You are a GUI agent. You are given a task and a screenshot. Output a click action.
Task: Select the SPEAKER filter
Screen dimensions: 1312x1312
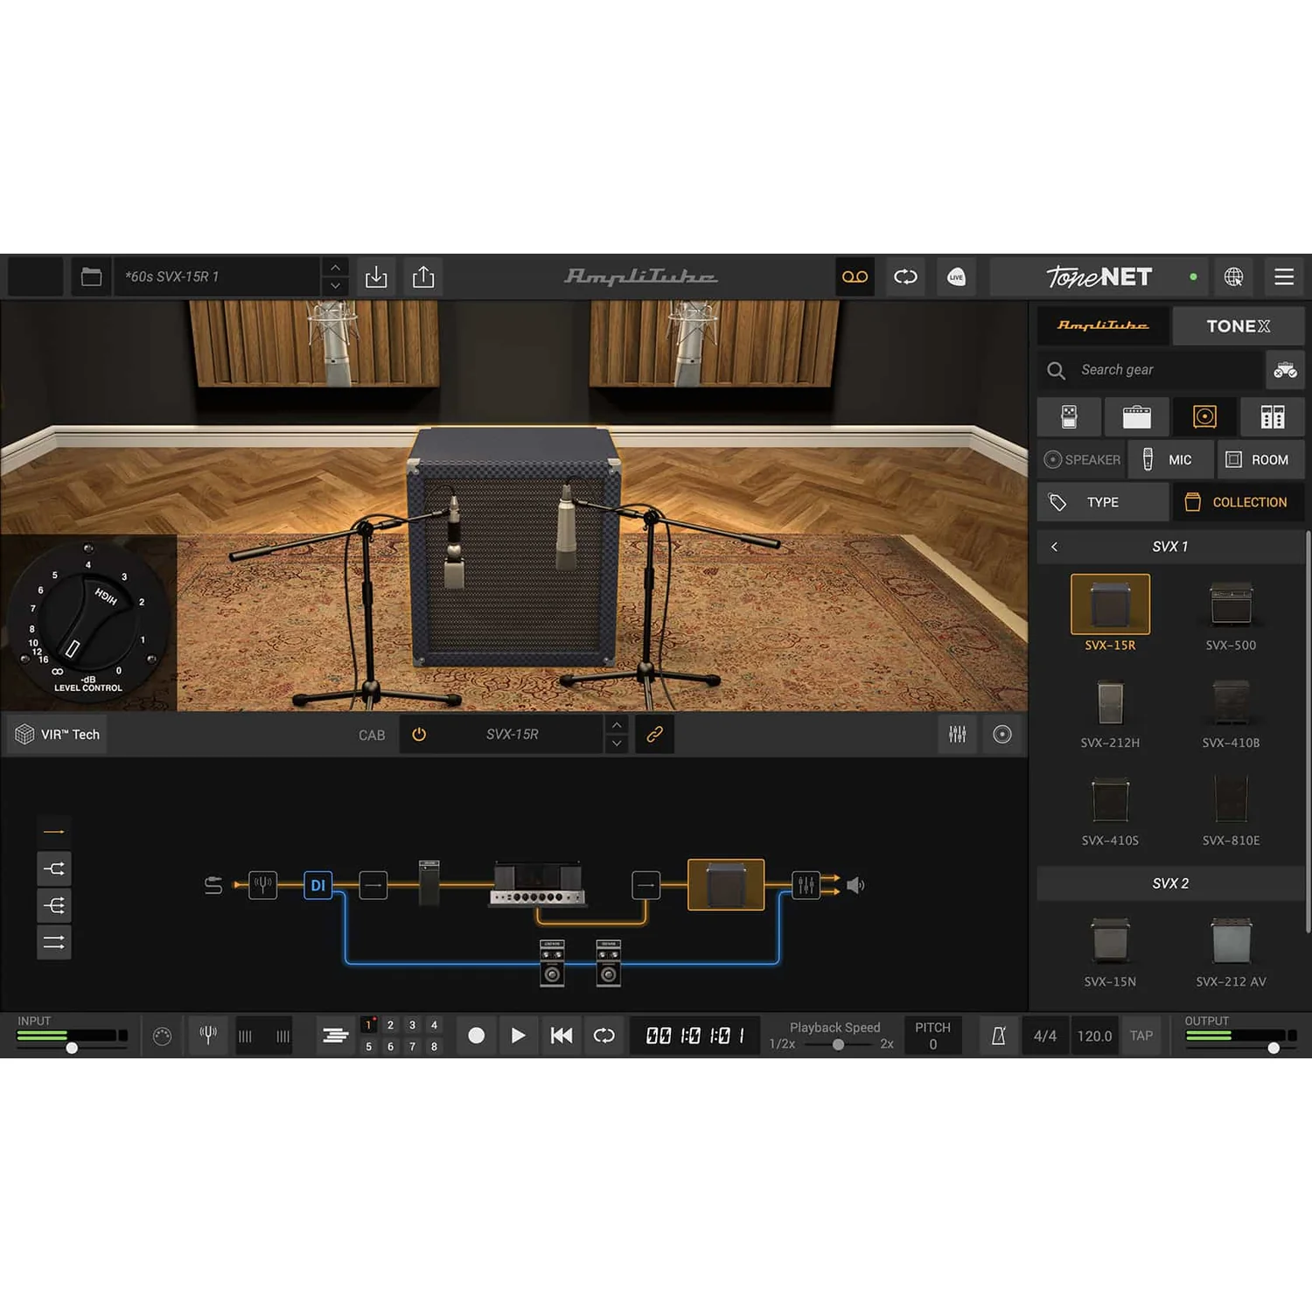click(x=1081, y=459)
